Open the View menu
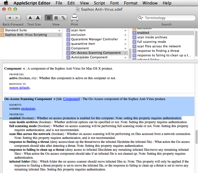The width and height of the screenshot is (198, 173). [84, 3]
